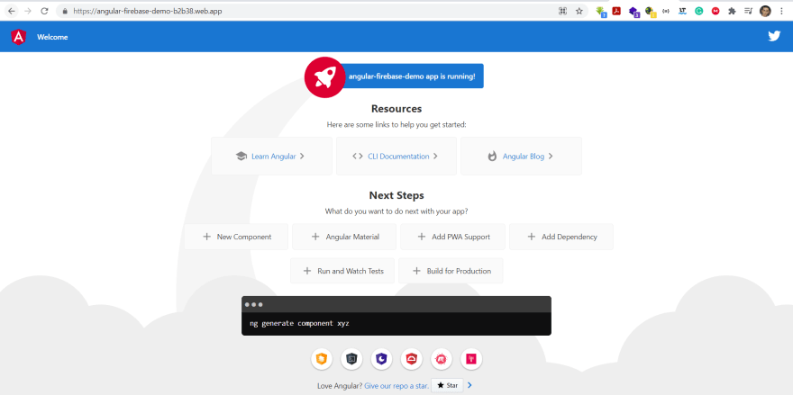Select the Run and Watch Tests card
This screenshot has height=395, width=793.
pos(342,271)
